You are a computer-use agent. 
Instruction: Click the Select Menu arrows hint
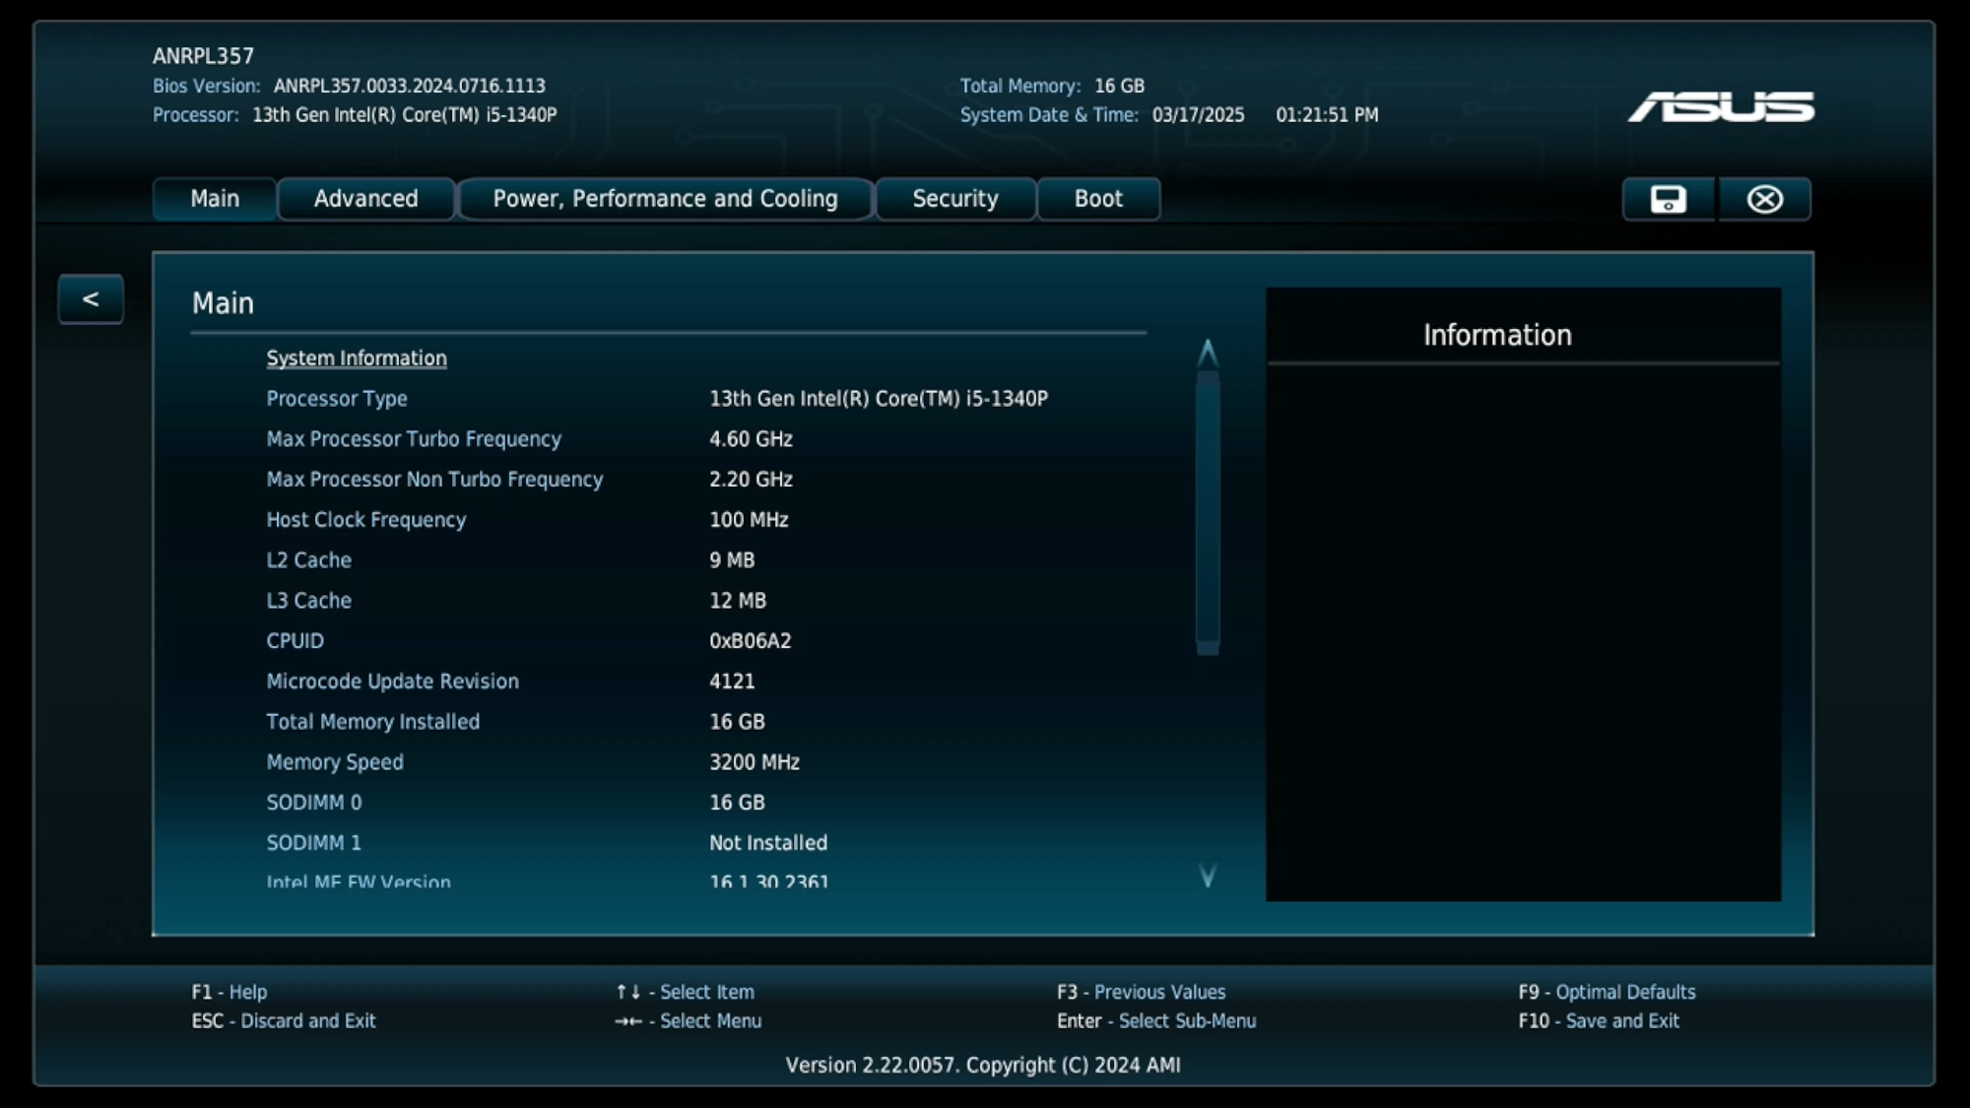tap(688, 1021)
